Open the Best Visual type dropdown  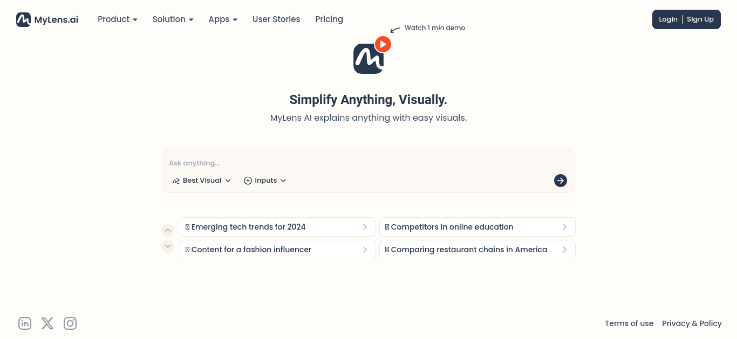click(x=202, y=181)
